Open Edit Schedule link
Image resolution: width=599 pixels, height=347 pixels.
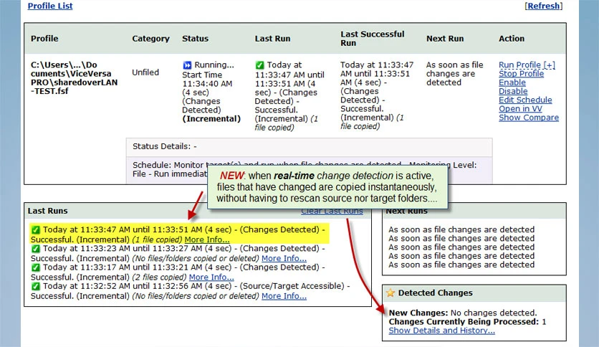pyautogui.click(x=525, y=100)
